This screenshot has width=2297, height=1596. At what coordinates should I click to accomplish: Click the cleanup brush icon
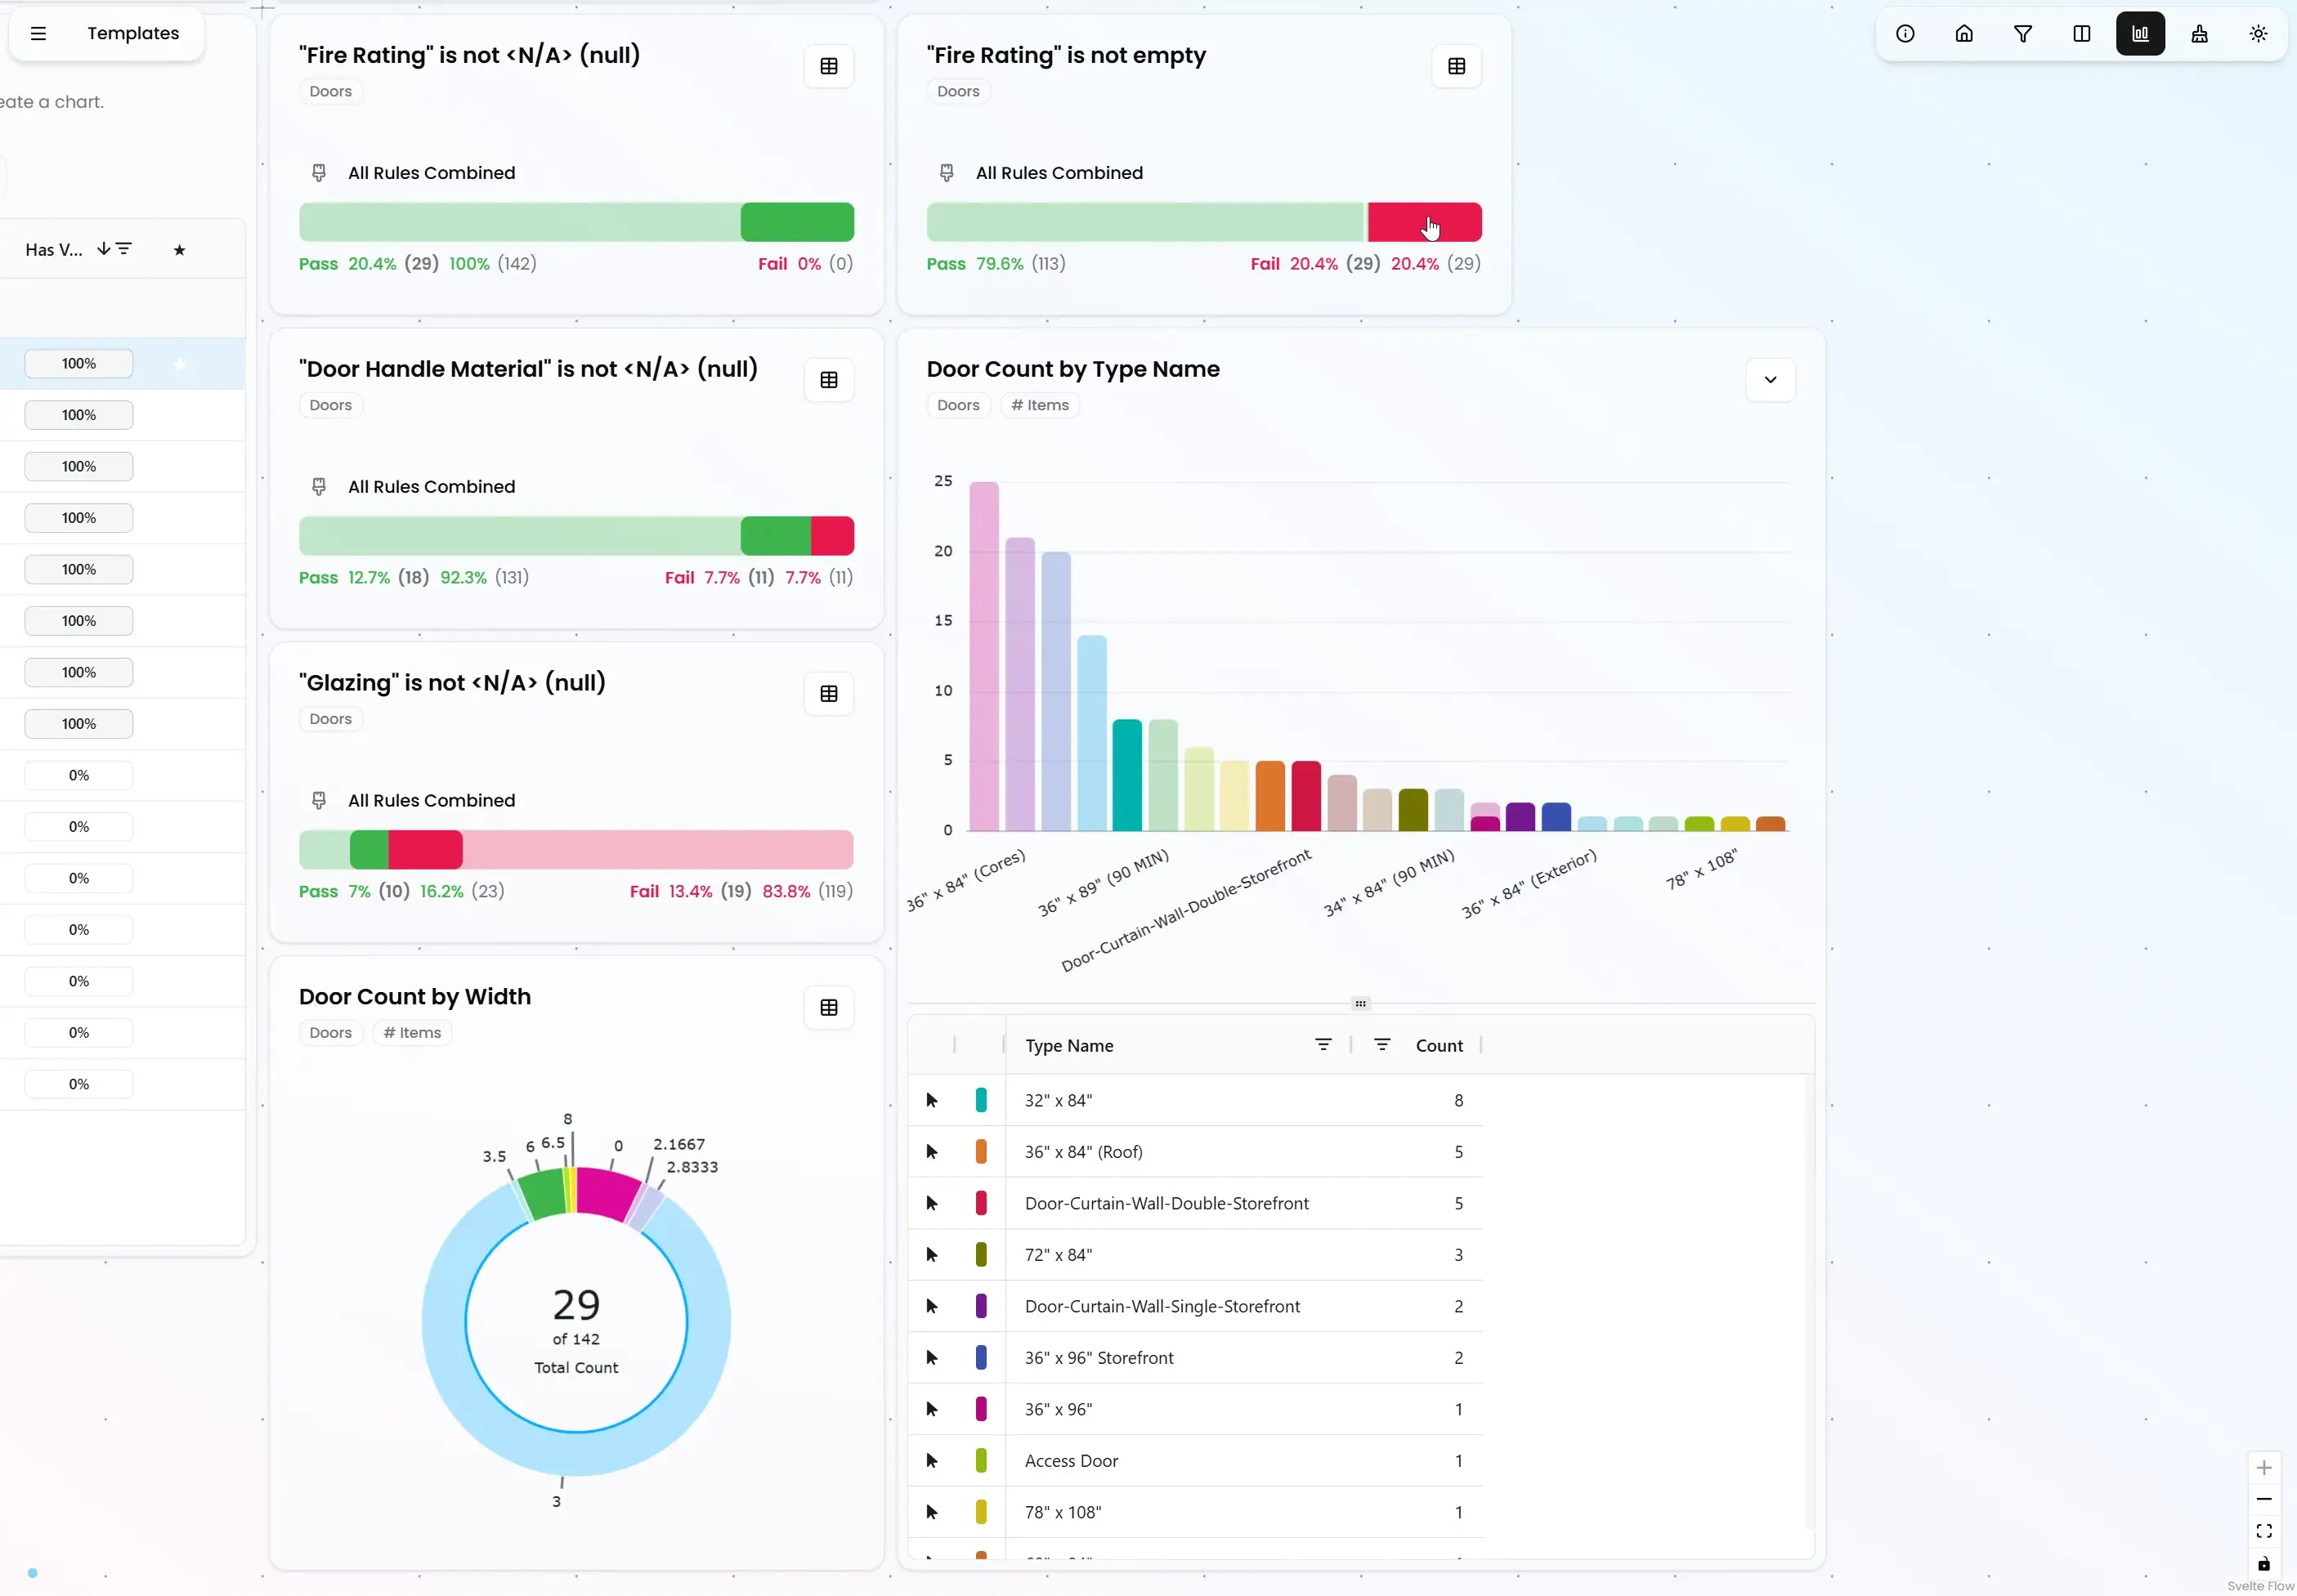tap(2199, 34)
